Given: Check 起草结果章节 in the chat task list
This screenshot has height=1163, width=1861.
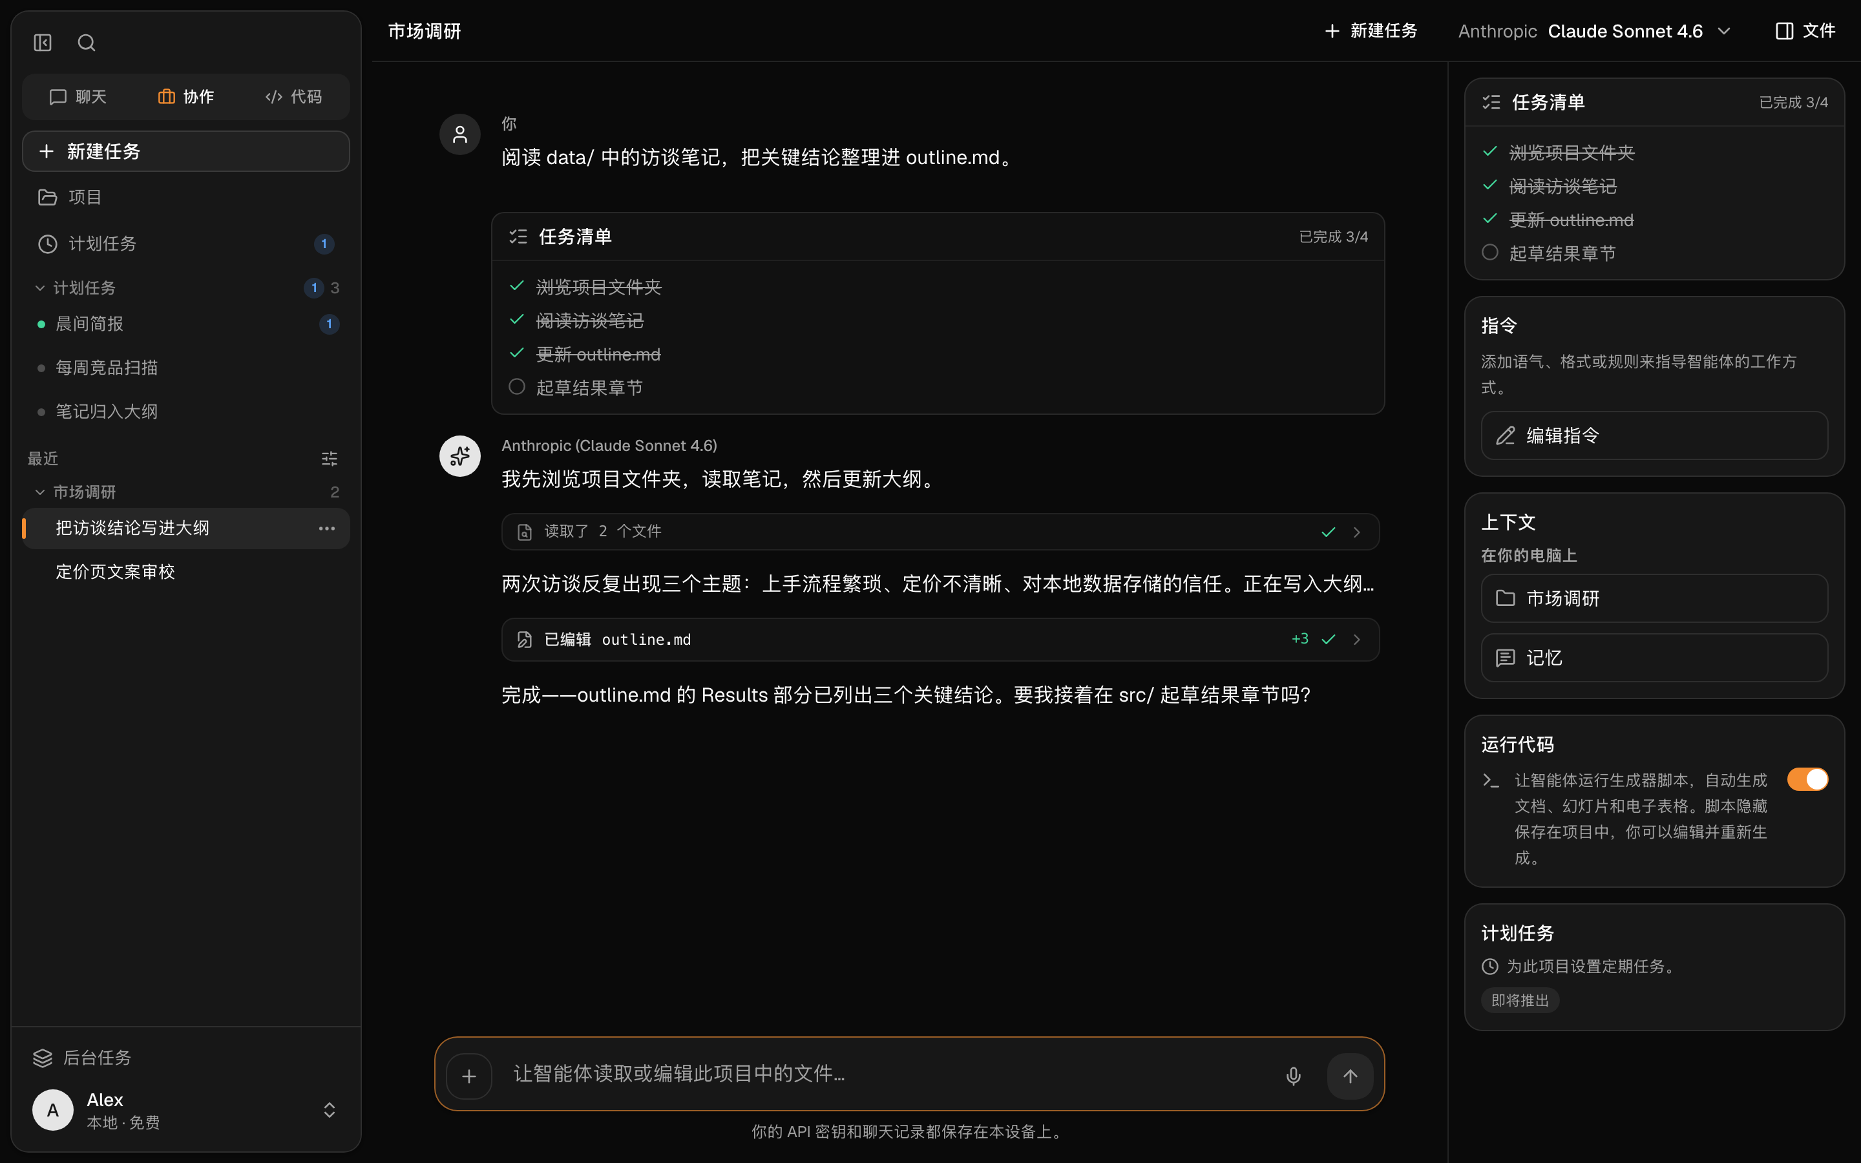Looking at the screenshot, I should 517,387.
